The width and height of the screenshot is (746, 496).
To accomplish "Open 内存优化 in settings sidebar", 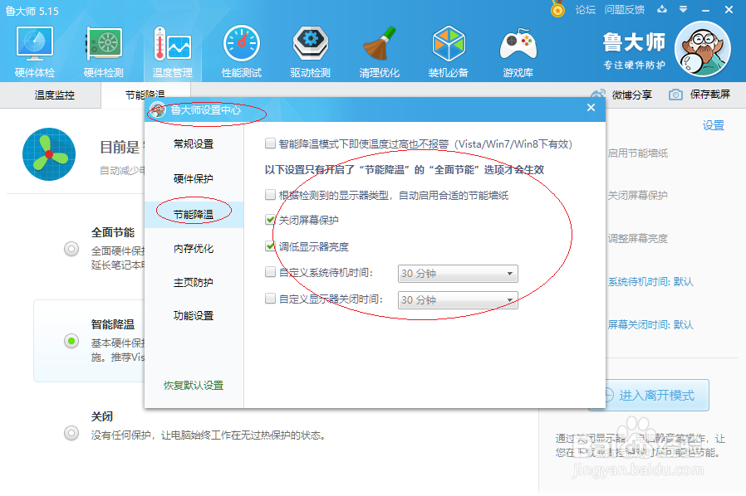I will point(194,249).
